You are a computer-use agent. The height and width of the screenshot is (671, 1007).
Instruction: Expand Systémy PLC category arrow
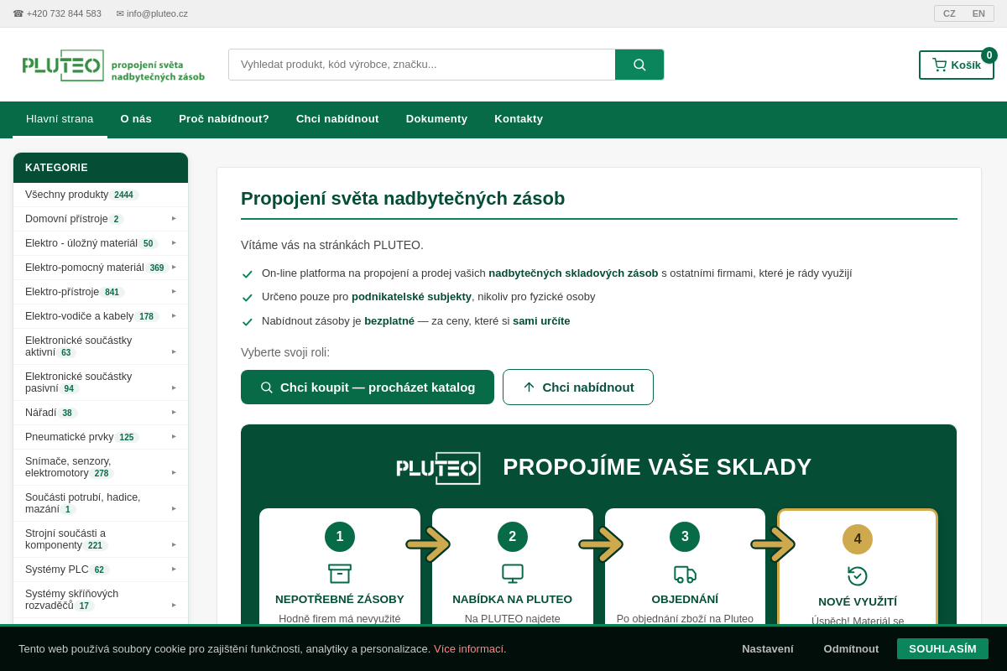tap(175, 569)
